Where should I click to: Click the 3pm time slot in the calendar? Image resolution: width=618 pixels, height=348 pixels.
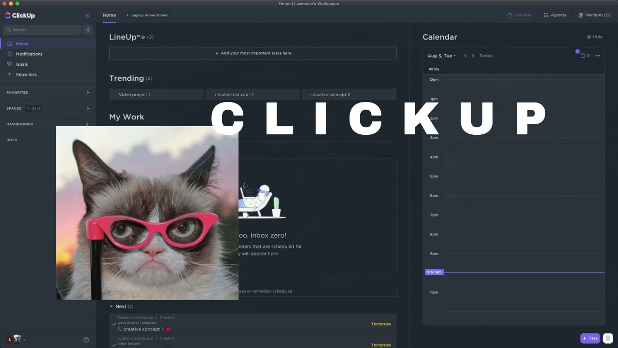pos(525,147)
